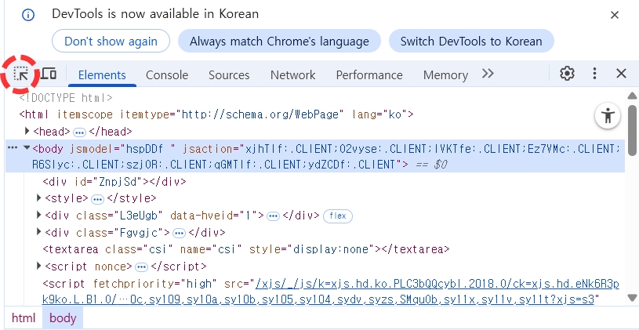Click the ellipsis in the Fgvgjc div
The height and width of the screenshot is (330, 639).
click(179, 233)
